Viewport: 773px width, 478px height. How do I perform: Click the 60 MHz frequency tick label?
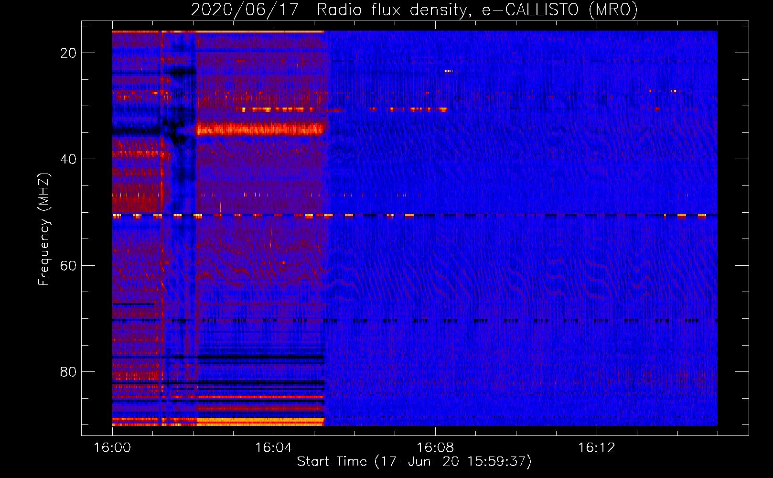coord(68,266)
